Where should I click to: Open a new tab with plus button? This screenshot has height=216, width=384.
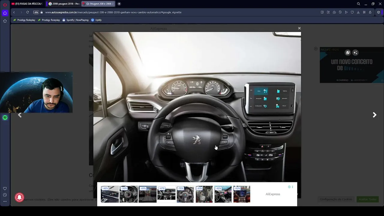pyautogui.click(x=119, y=4)
